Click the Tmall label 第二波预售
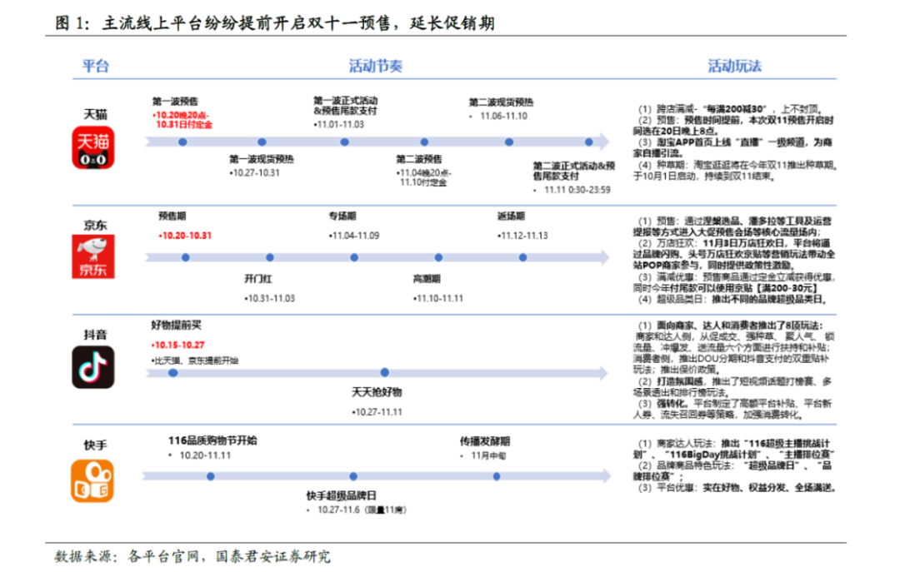Image resolution: width=900 pixels, height=572 pixels. (419, 159)
